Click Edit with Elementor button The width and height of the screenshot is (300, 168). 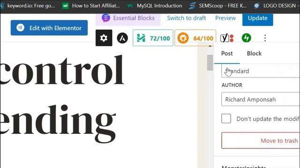tap(49, 28)
